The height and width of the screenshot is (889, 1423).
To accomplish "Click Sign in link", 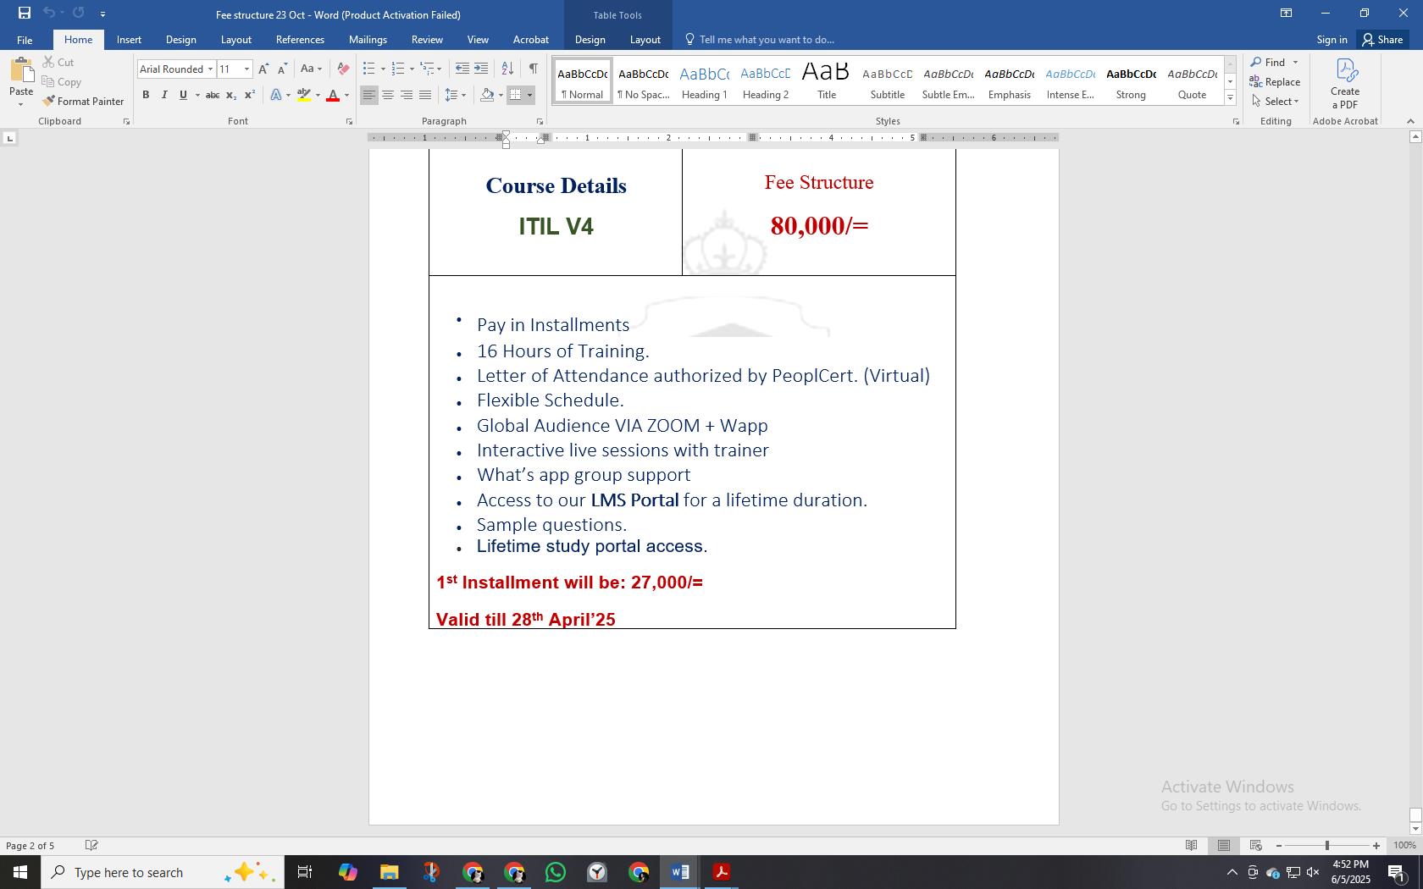I will point(1332,40).
